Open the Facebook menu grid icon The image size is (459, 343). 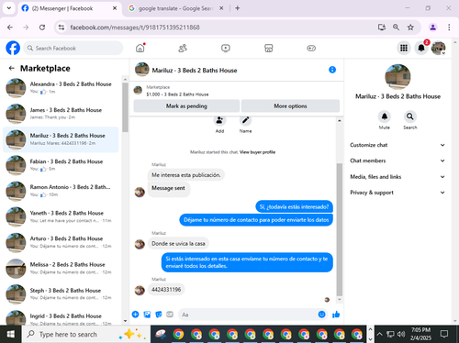404,48
